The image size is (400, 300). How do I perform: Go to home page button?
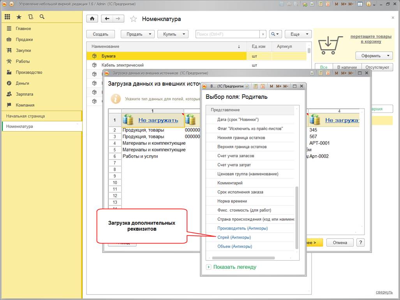point(92,19)
